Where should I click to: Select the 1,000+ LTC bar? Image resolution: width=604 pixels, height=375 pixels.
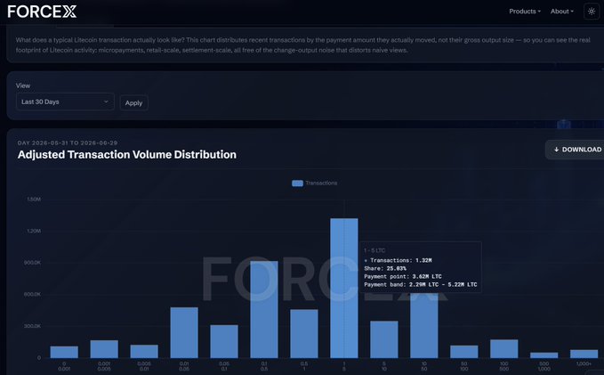(584, 354)
